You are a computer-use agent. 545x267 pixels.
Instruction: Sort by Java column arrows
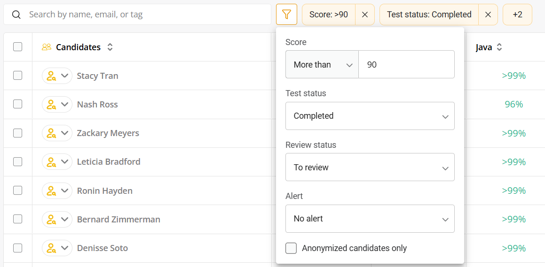point(499,47)
